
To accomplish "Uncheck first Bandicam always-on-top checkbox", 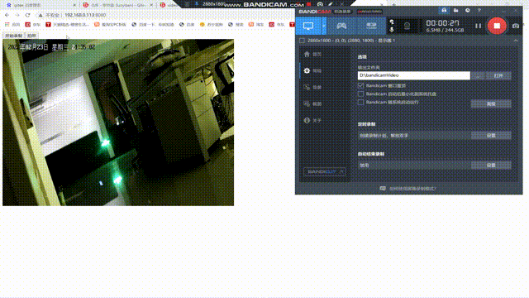I will (x=360, y=85).
